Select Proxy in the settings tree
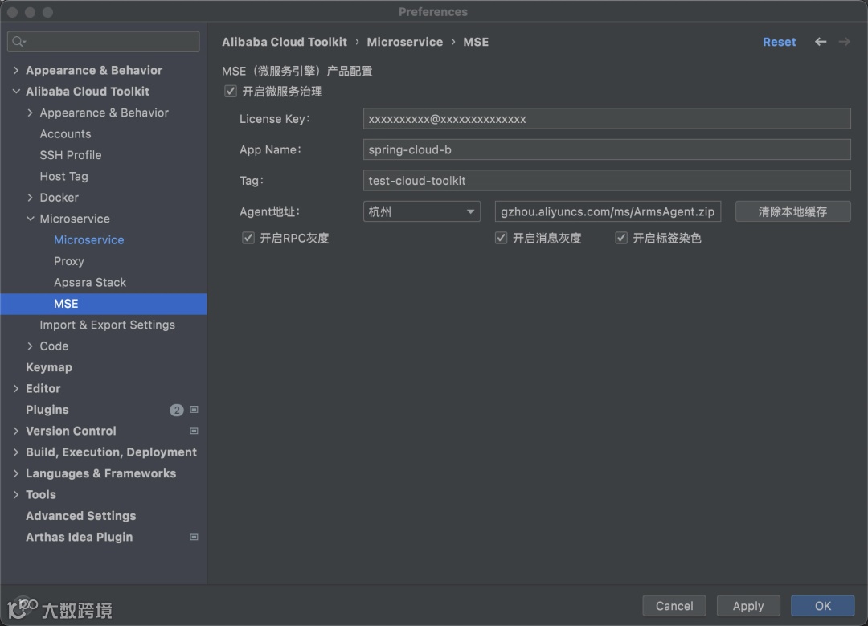The width and height of the screenshot is (868, 626). [68, 261]
